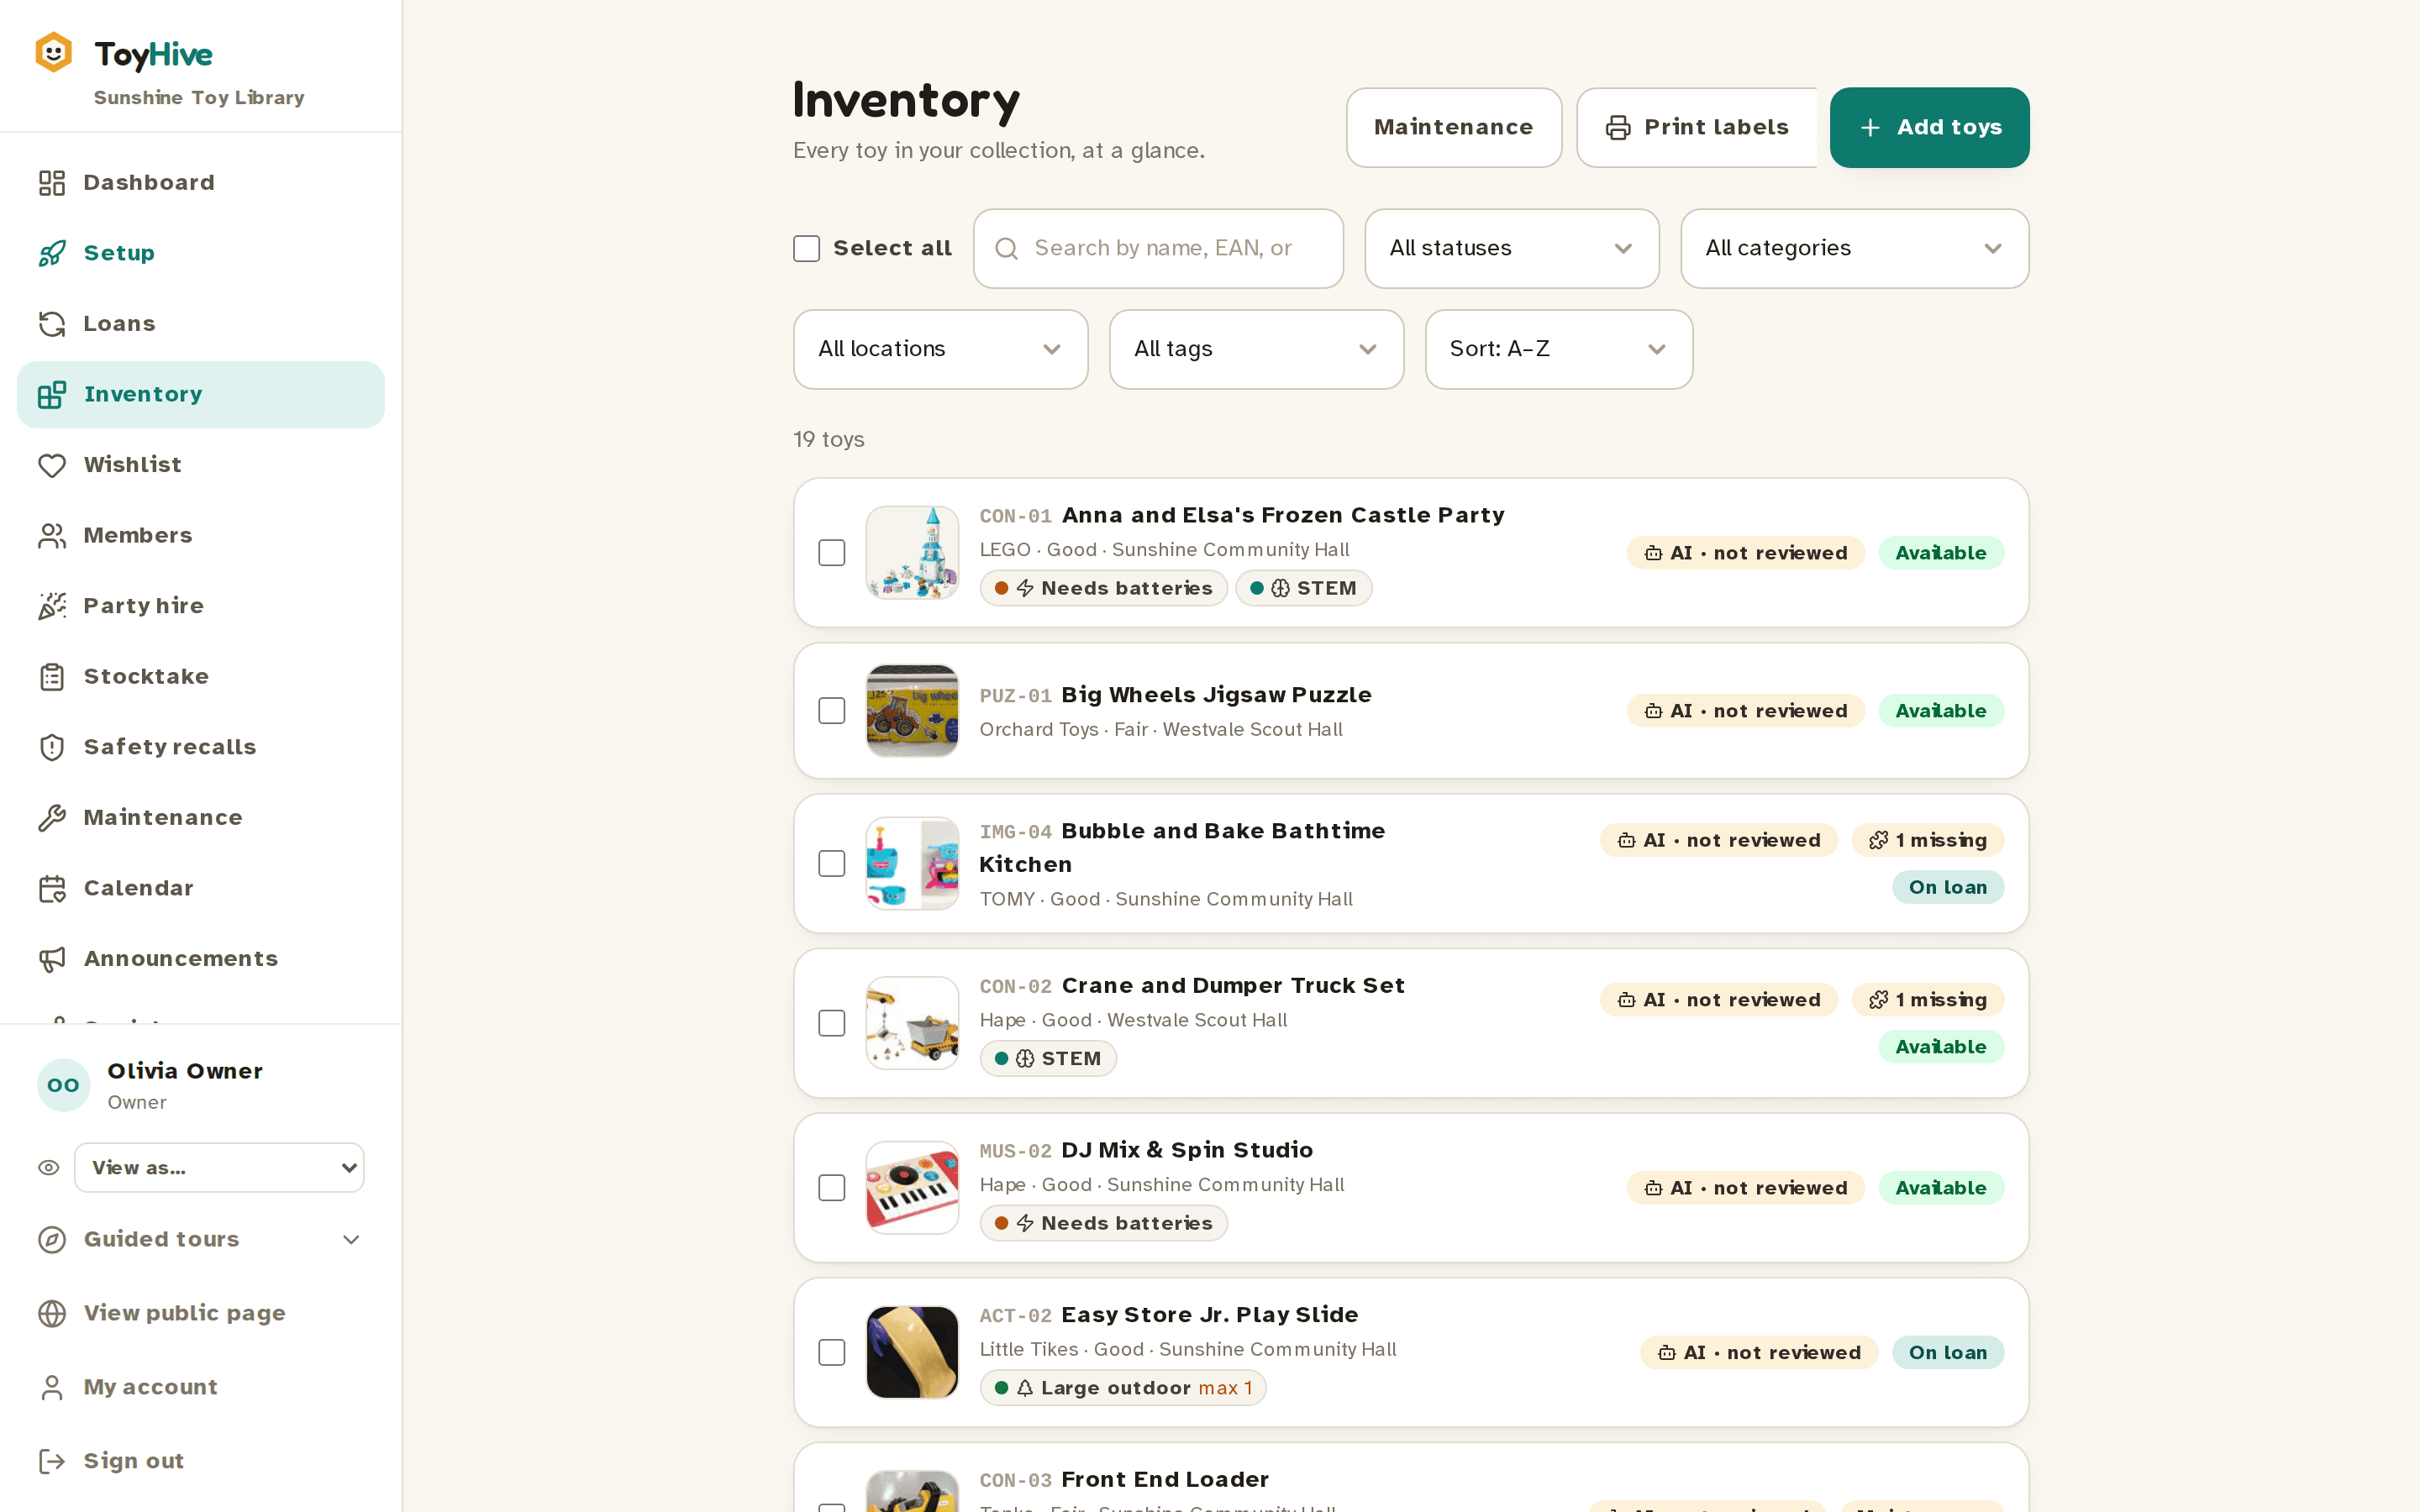
Task: Open the All locations dropdown
Action: [x=940, y=349]
